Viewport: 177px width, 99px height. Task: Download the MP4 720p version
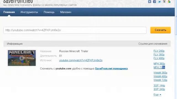[159, 67]
